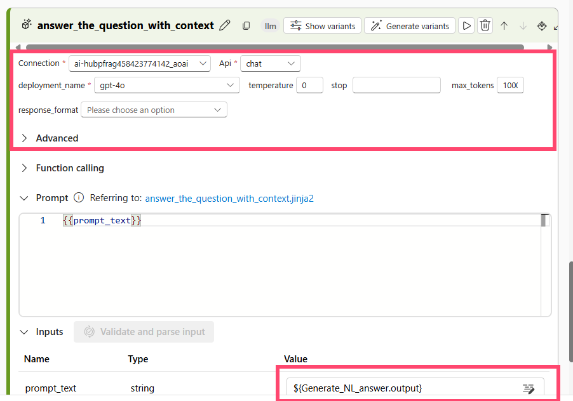This screenshot has width=573, height=401.
Task: Click the LLM node icon beside the title
Action: tap(27, 25)
